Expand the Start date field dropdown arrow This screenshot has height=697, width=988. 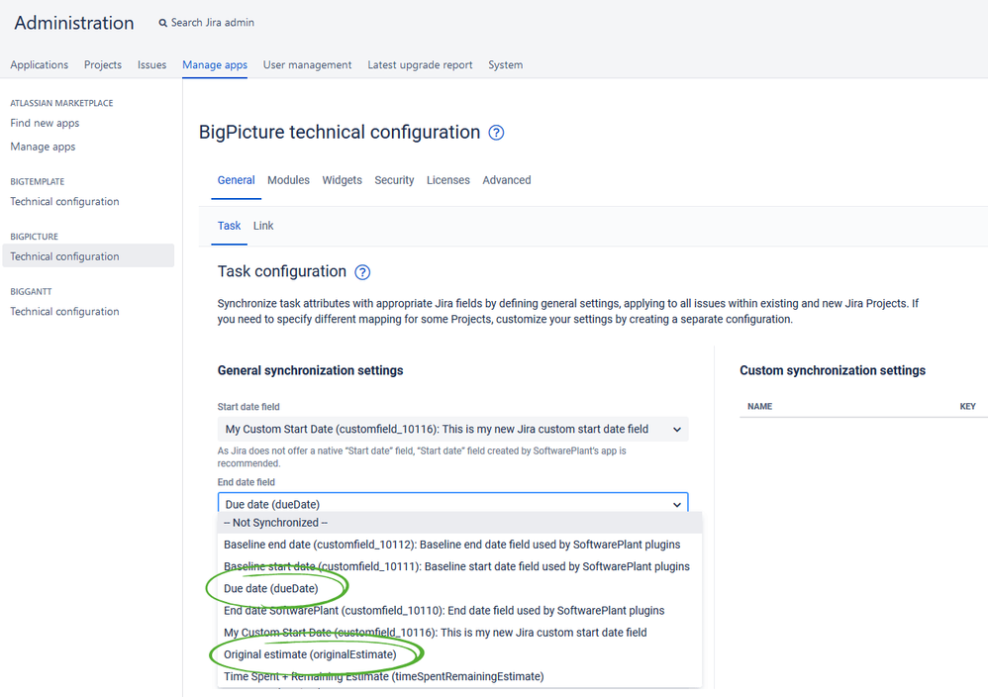click(x=677, y=429)
